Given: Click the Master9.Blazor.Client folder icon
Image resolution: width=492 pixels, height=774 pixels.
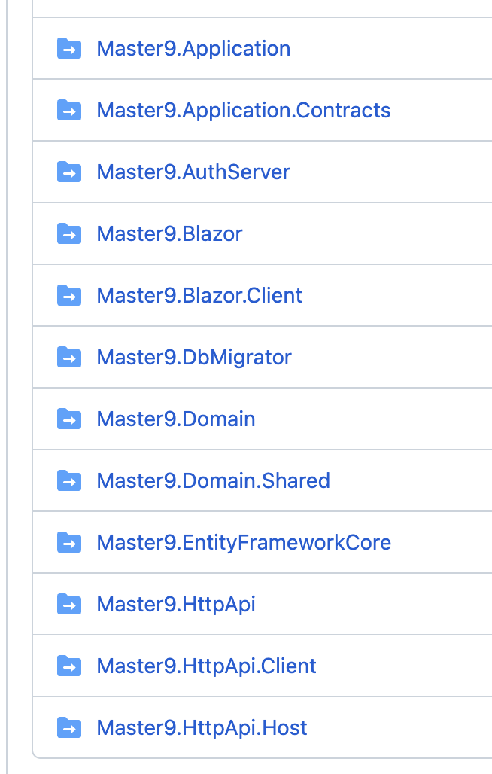Looking at the screenshot, I should (x=69, y=296).
